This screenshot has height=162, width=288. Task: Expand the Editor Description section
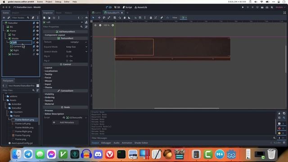point(54,114)
